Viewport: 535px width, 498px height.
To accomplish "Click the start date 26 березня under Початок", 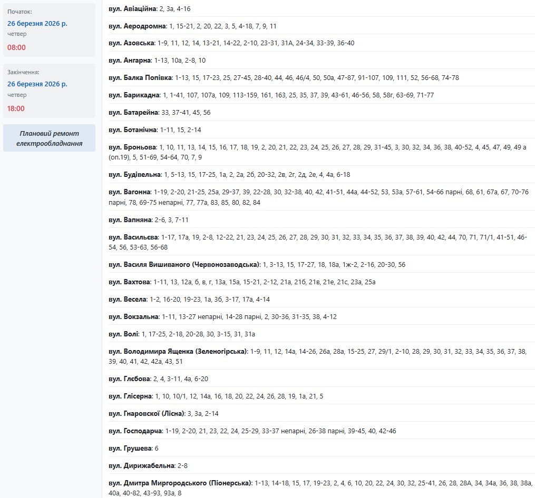I will [37, 23].
